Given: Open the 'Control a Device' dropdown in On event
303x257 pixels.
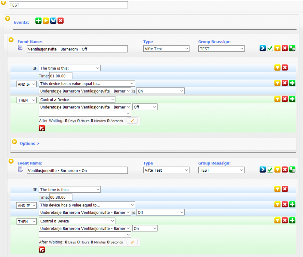Looking at the screenshot, I should coord(77,221).
